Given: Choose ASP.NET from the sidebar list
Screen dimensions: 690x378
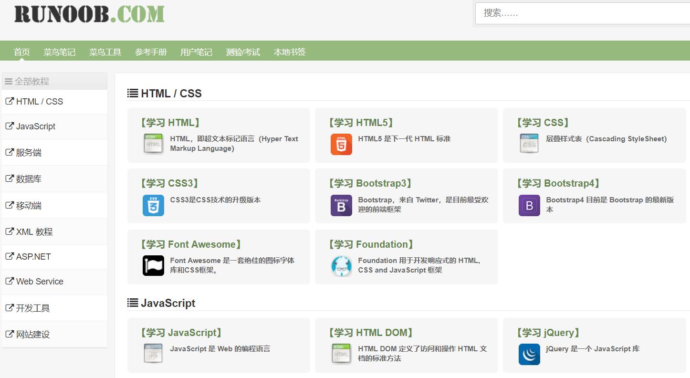Looking at the screenshot, I should (x=33, y=257).
